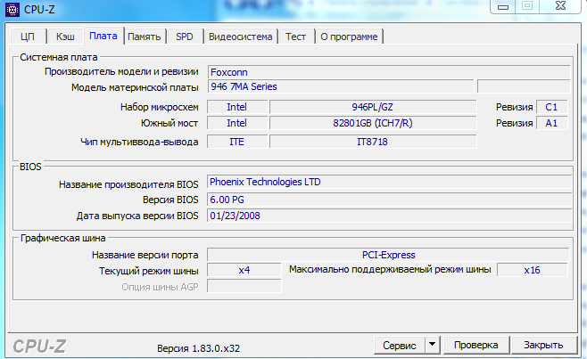Click the ITE vendor value
This screenshot has height=359, width=587.
[237, 142]
